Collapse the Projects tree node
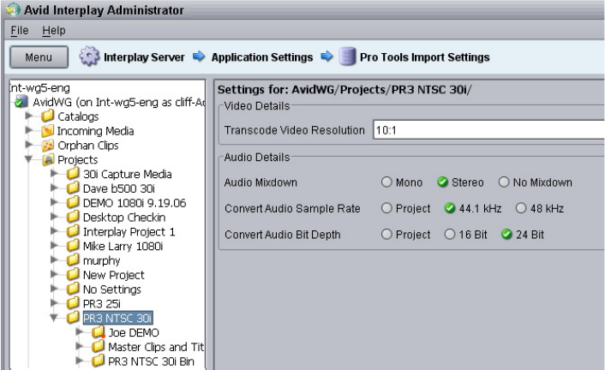Screen dimensions: 605x370 point(28,159)
